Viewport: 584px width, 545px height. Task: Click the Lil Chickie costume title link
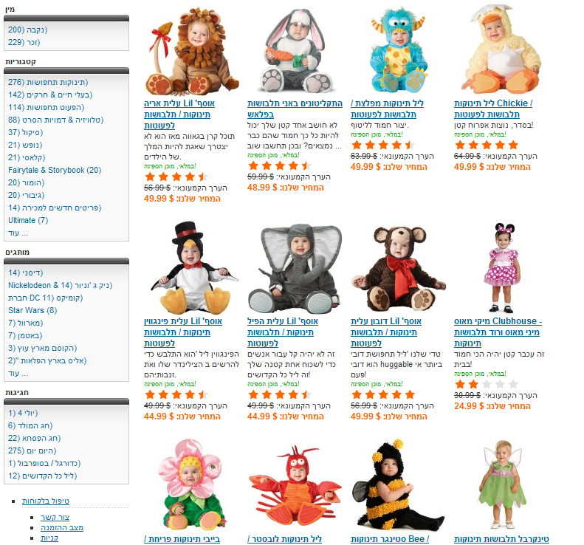[493, 109]
